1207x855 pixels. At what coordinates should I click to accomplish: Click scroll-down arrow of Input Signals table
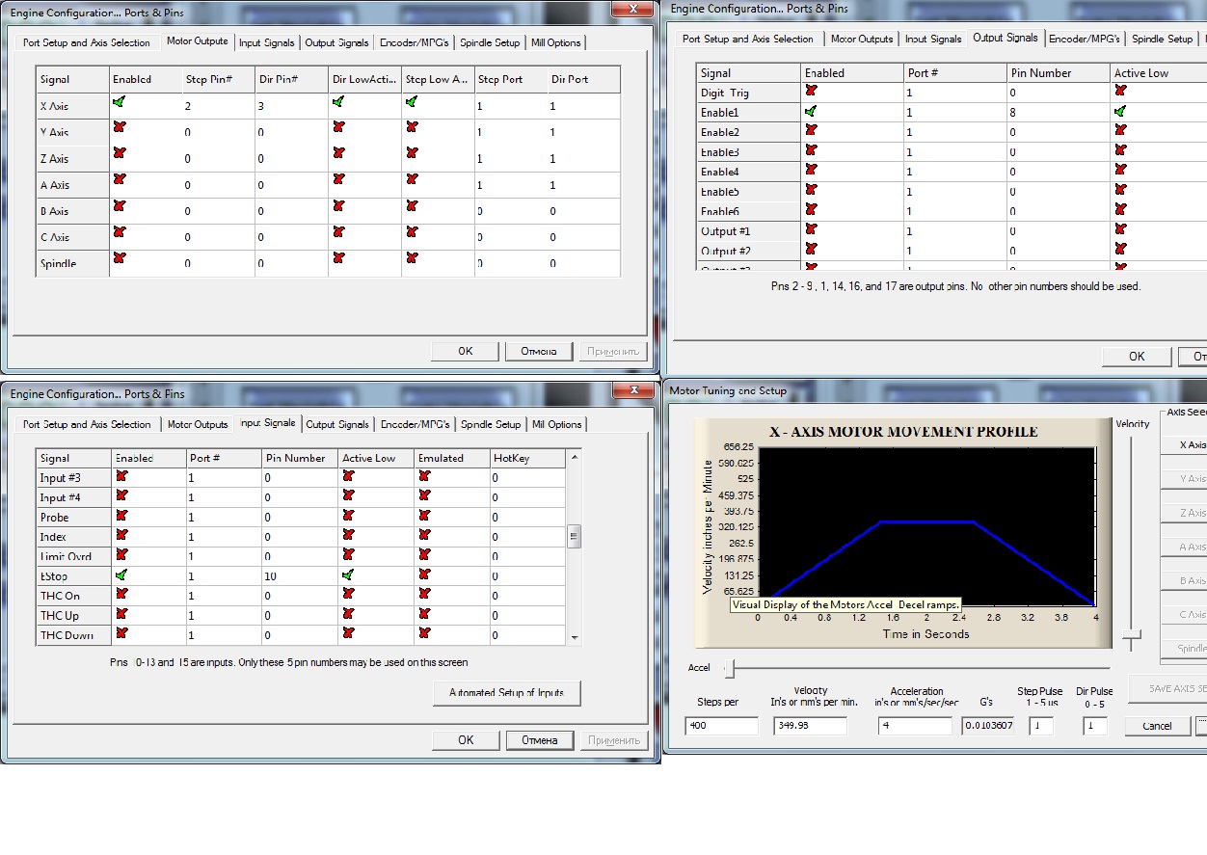click(574, 637)
